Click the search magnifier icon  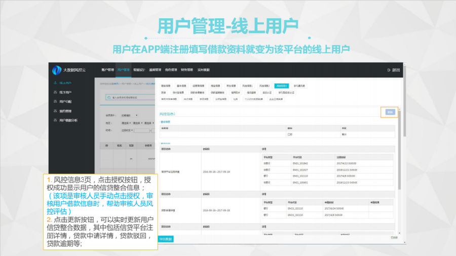[108, 97]
